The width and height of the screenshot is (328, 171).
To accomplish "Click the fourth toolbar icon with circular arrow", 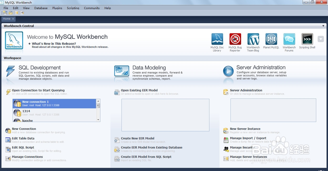I will tap(22, 13).
